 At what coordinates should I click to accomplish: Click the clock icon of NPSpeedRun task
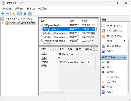tap(42, 29)
